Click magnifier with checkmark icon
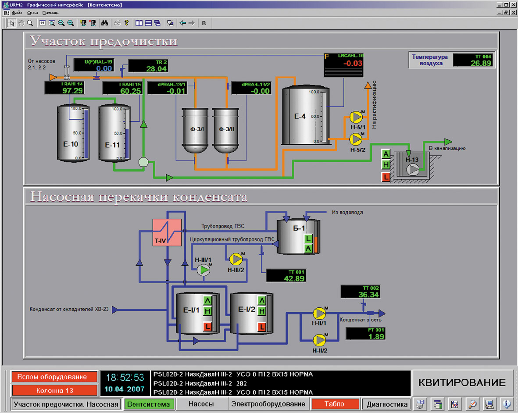The width and height of the screenshot is (518, 413). pyautogui.click(x=472, y=404)
